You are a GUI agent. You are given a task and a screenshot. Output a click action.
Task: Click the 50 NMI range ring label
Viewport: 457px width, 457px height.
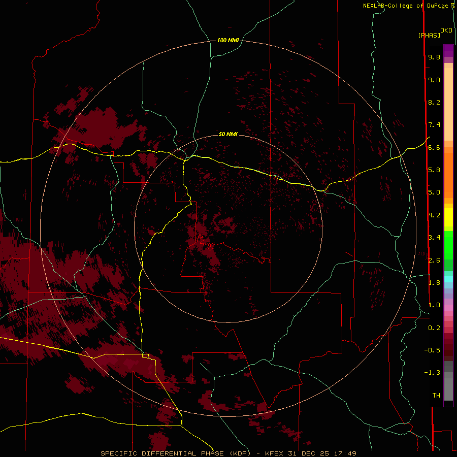[x=228, y=134]
